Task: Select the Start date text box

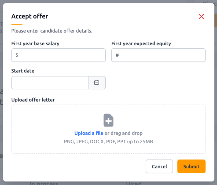Action: click(x=50, y=83)
